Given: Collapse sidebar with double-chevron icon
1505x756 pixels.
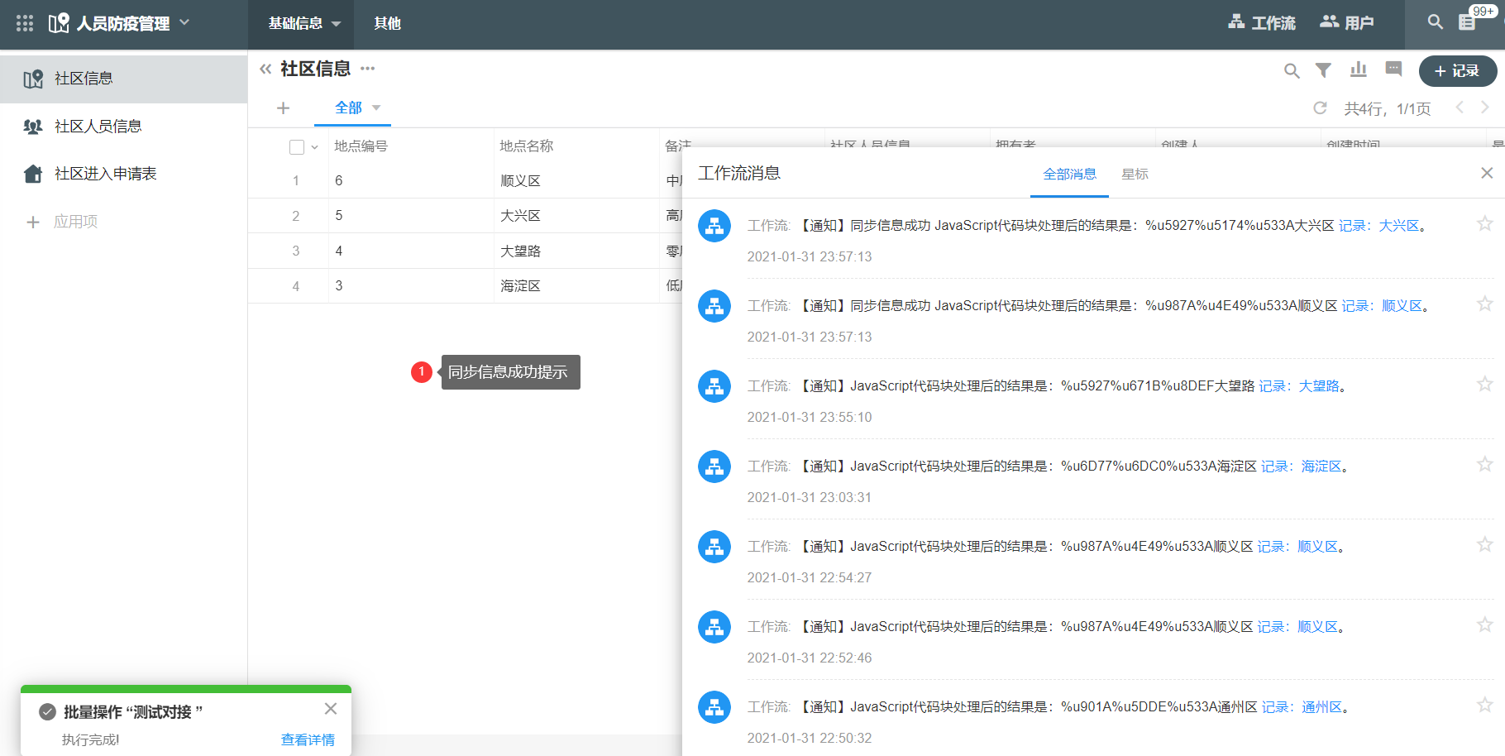Looking at the screenshot, I should 265,69.
